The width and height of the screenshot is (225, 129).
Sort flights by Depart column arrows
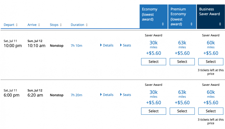point(17,25)
